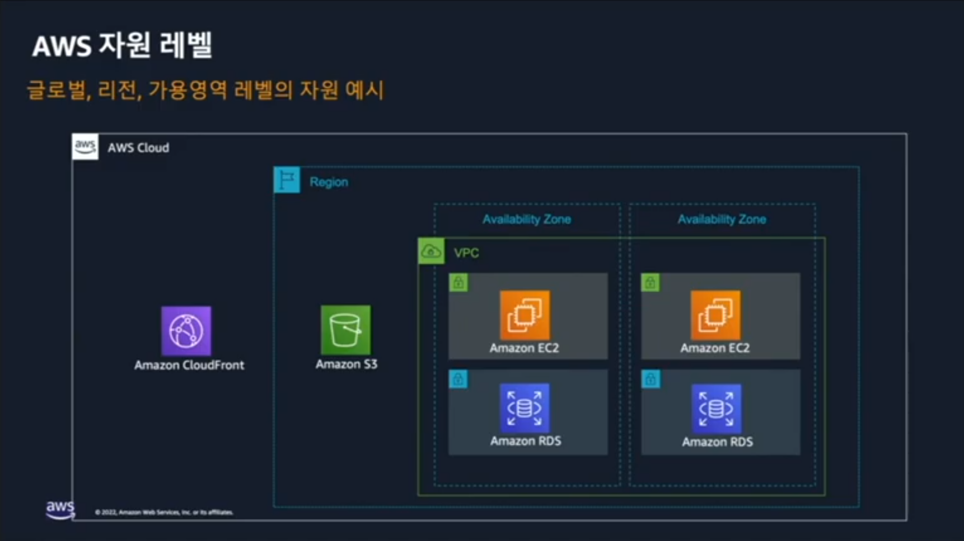964x541 pixels.
Task: Click the aws logo in the slide footer
Action: click(60, 509)
